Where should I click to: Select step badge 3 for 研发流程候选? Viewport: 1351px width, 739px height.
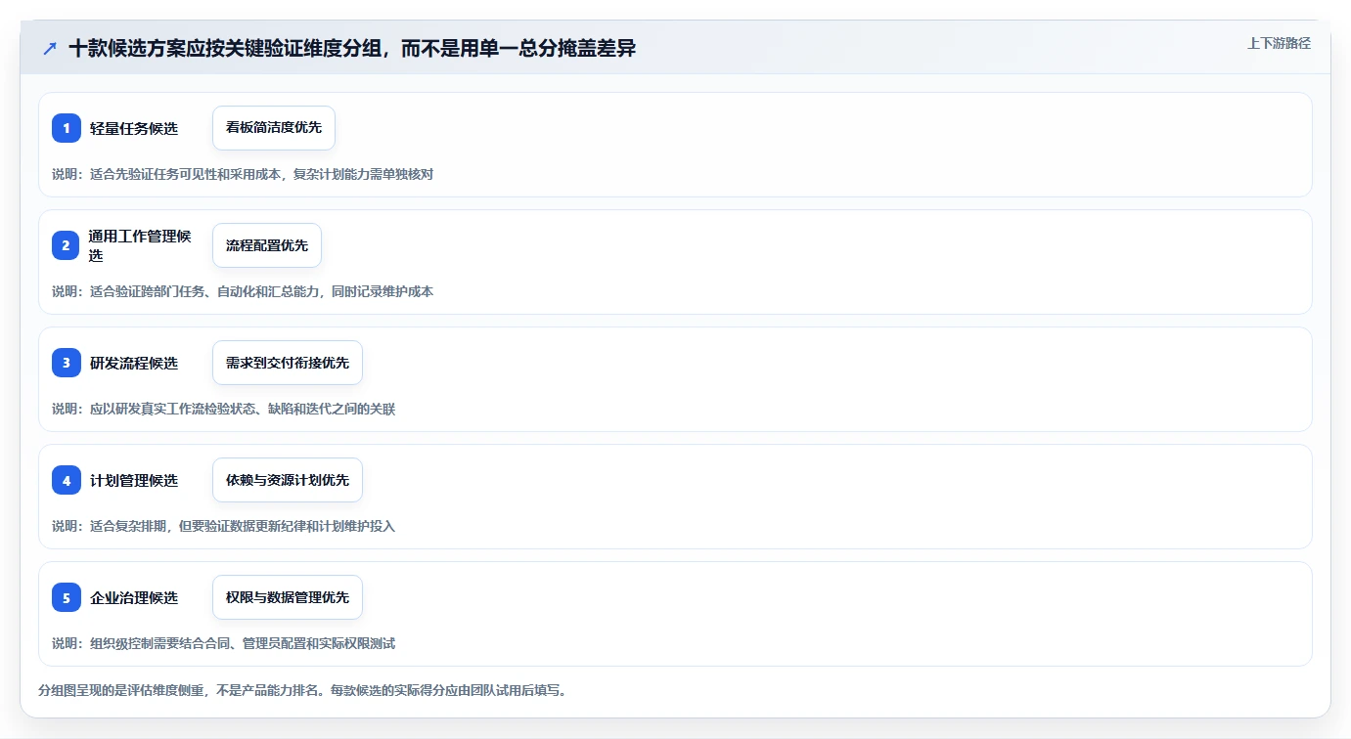[67, 363]
